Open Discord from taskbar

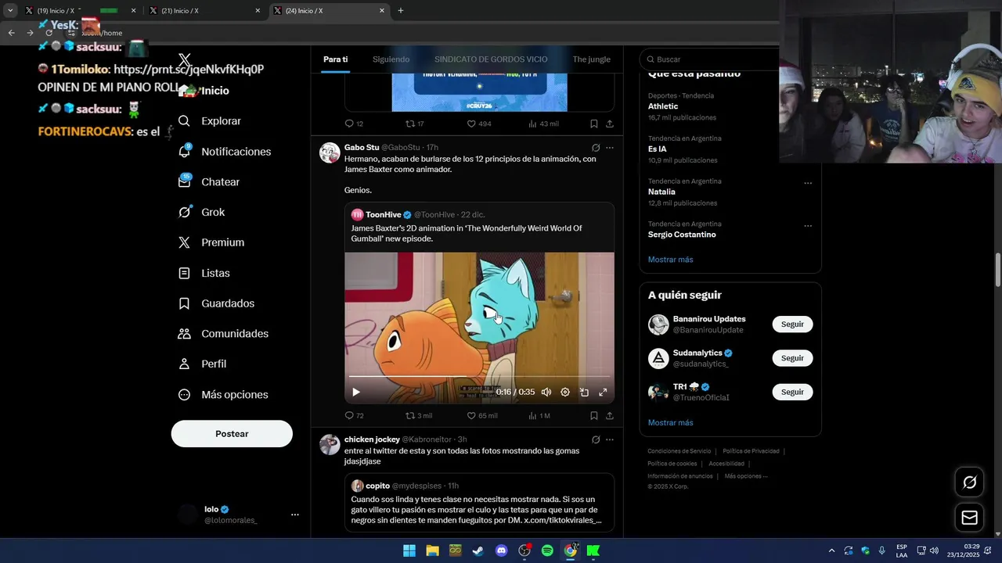(502, 550)
